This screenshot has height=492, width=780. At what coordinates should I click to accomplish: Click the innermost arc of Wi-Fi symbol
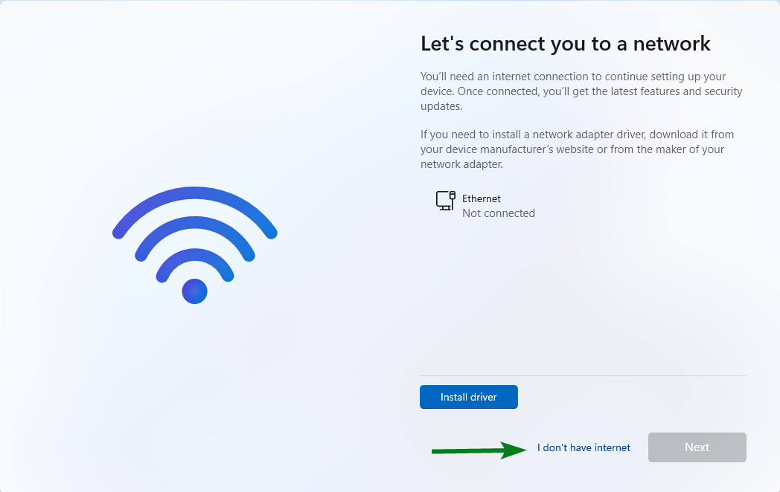(195, 255)
